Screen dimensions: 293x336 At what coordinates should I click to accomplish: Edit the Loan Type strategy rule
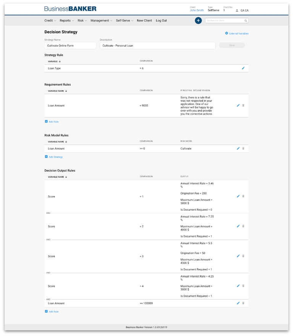point(243,68)
